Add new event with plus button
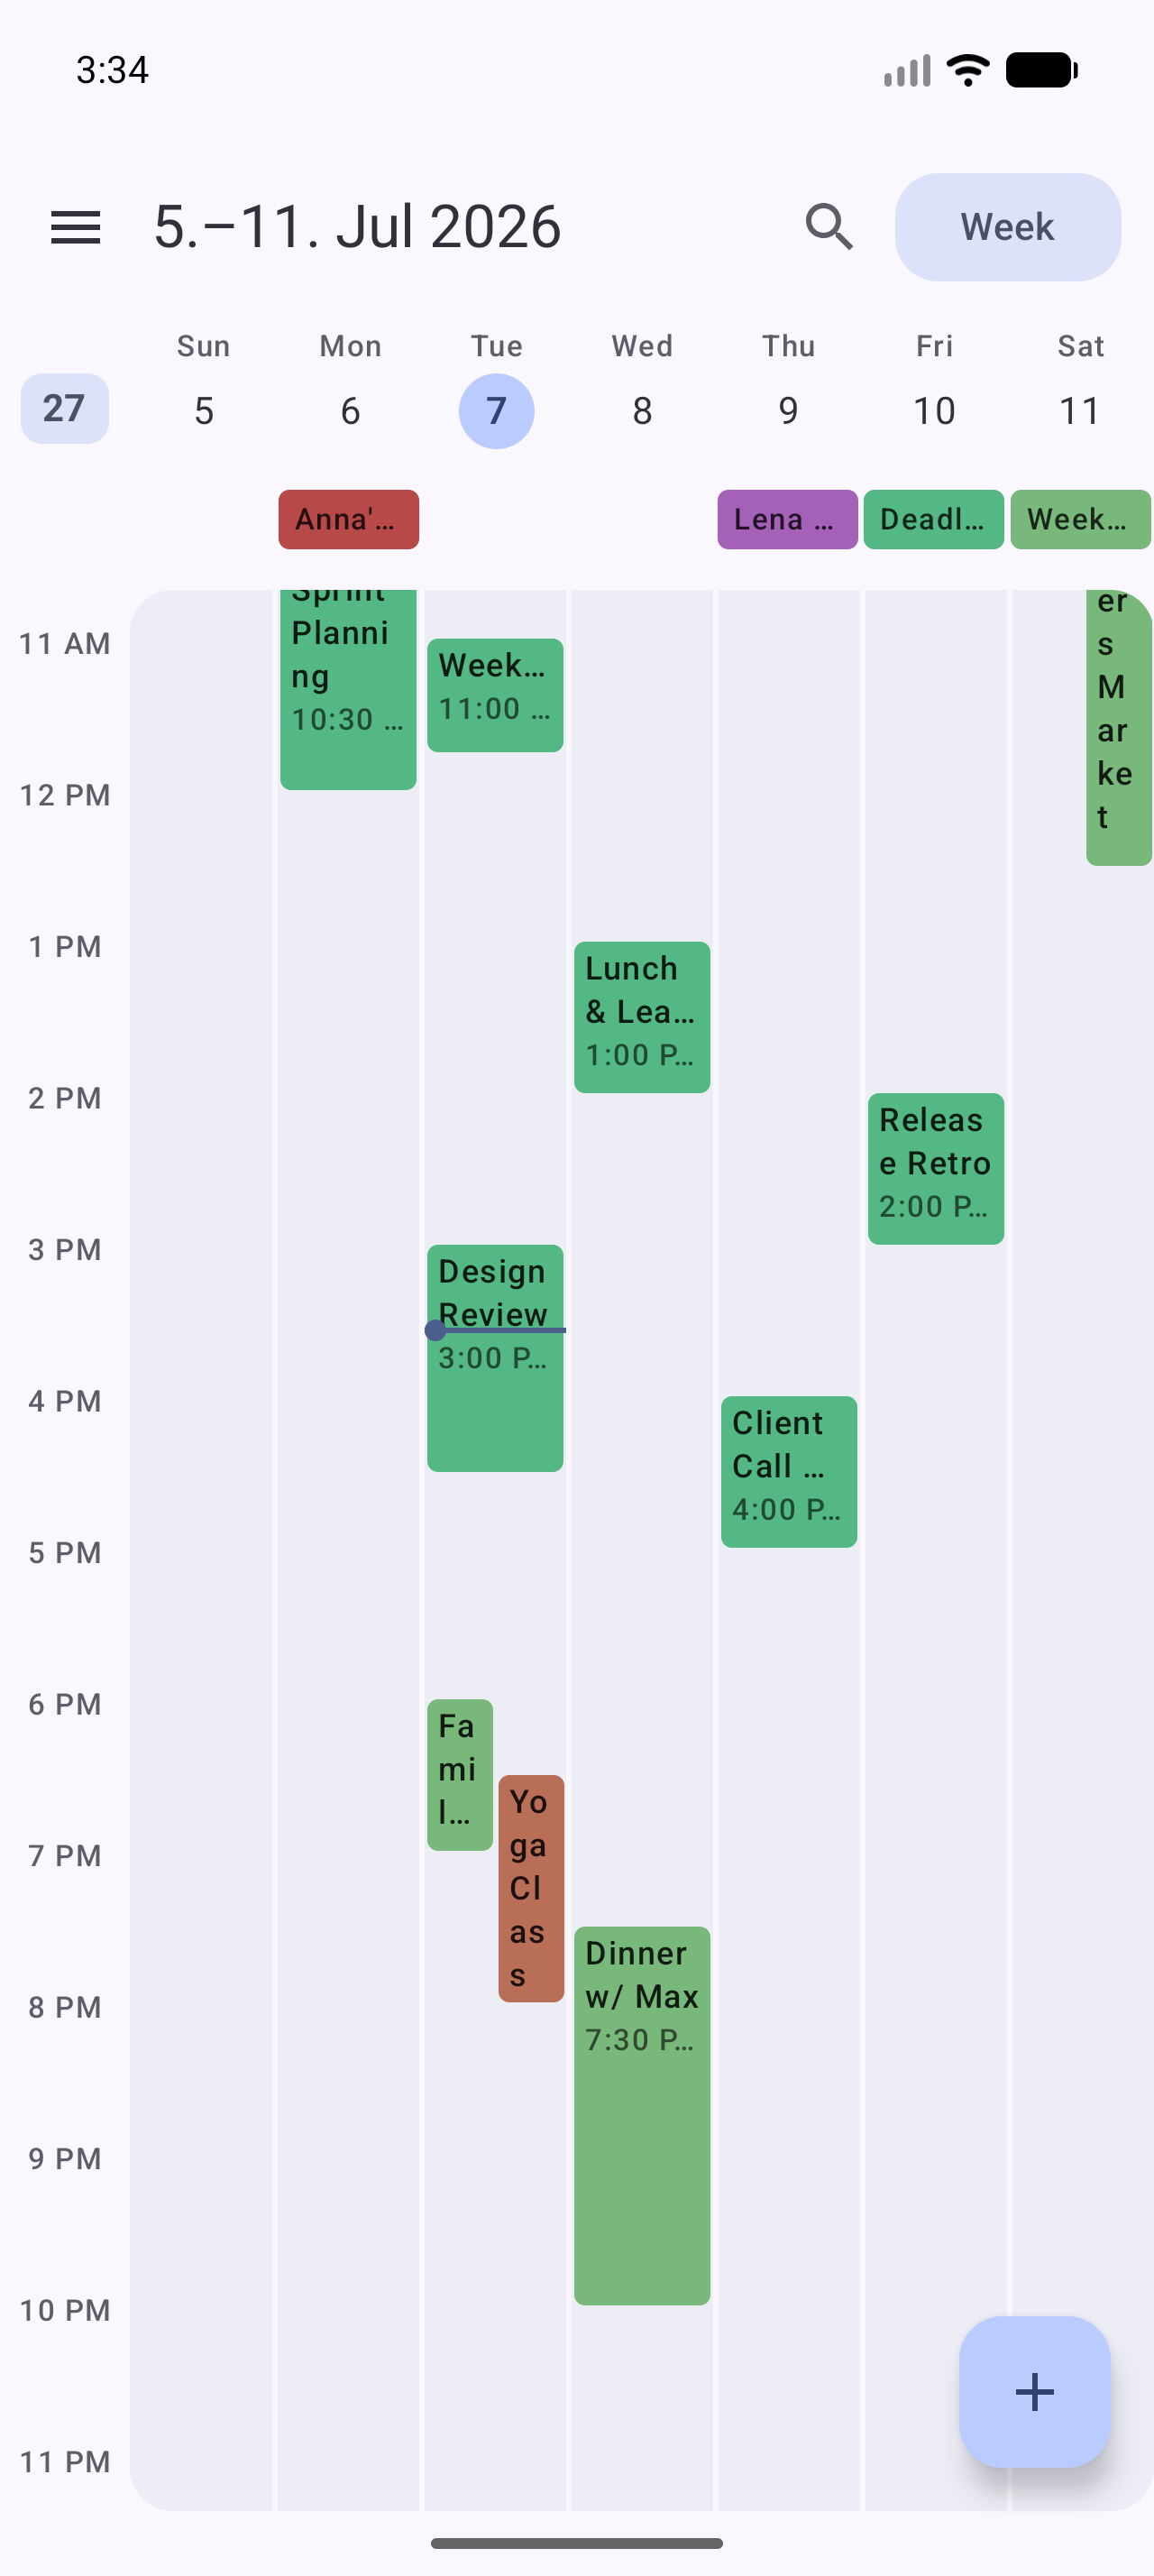This screenshot has width=1154, height=2576. point(1034,2391)
